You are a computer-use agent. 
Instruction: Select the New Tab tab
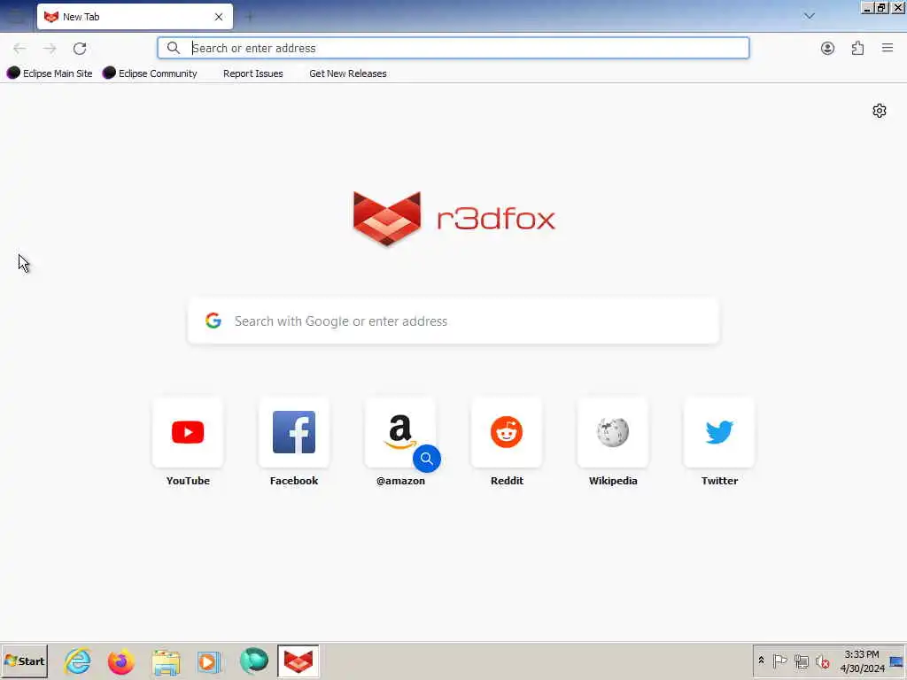(x=135, y=17)
